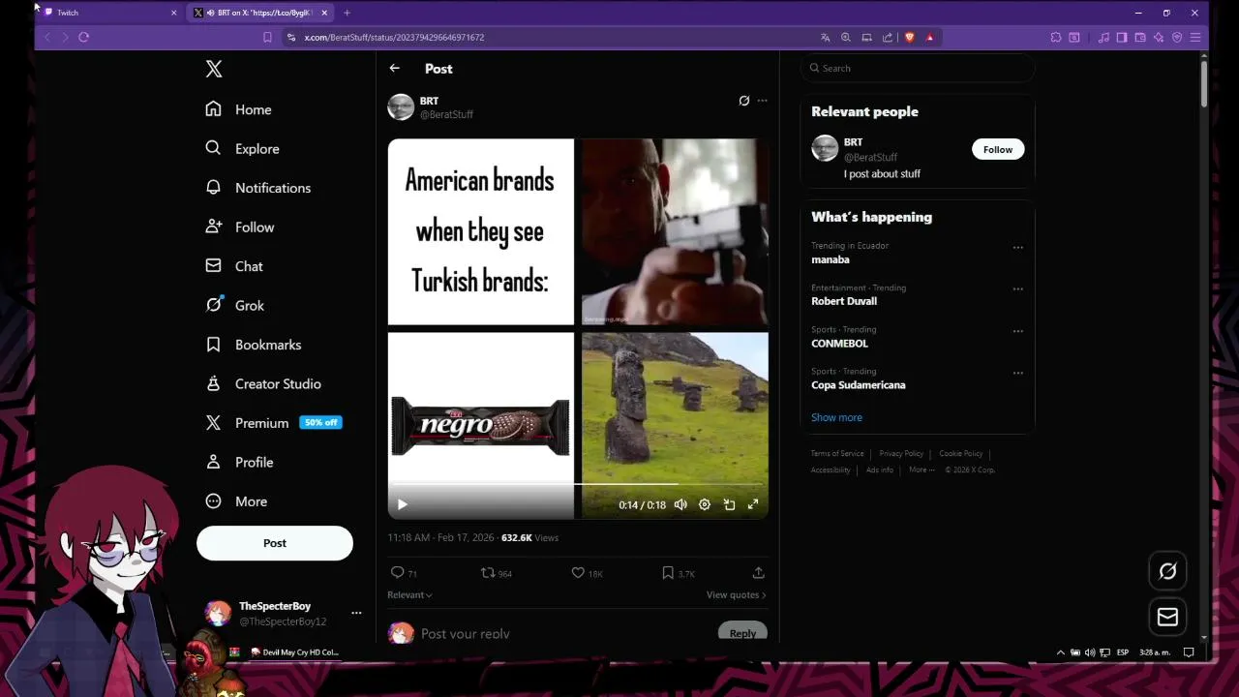Click the Reply button
The width and height of the screenshot is (1239, 697).
tap(742, 632)
